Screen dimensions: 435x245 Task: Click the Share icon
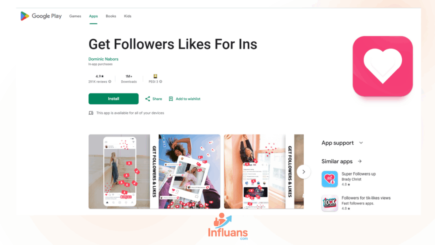click(147, 99)
